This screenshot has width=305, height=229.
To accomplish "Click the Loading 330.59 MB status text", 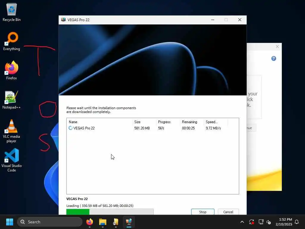I will 100,206.
